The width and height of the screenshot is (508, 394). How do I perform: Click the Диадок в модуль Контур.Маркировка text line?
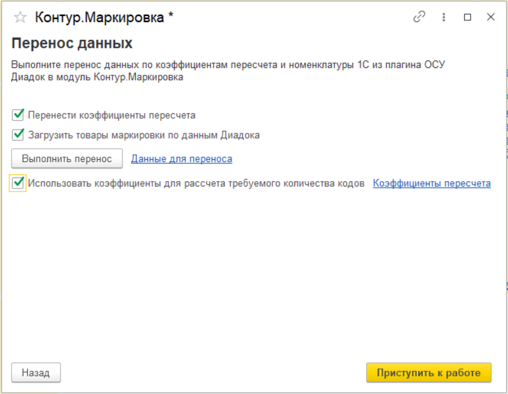pos(97,77)
